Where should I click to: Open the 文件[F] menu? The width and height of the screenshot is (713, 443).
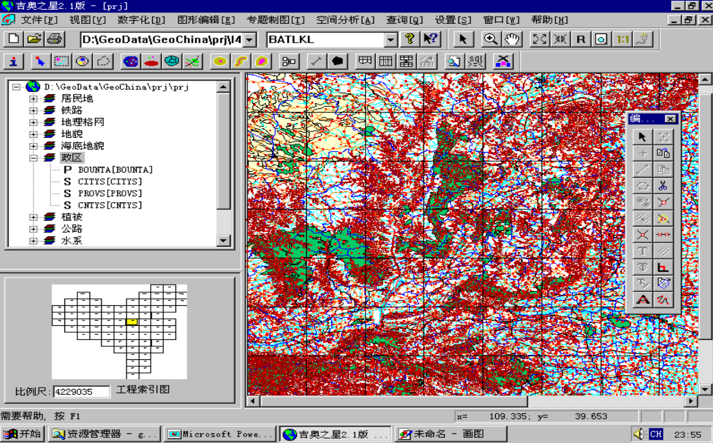click(x=39, y=20)
